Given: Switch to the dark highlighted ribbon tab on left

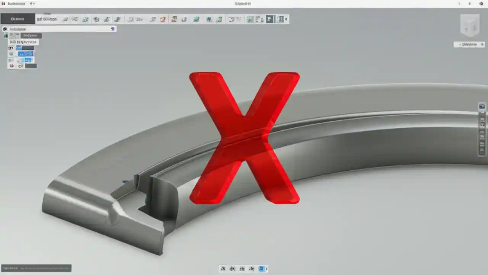Looking at the screenshot, I should pos(17,18).
